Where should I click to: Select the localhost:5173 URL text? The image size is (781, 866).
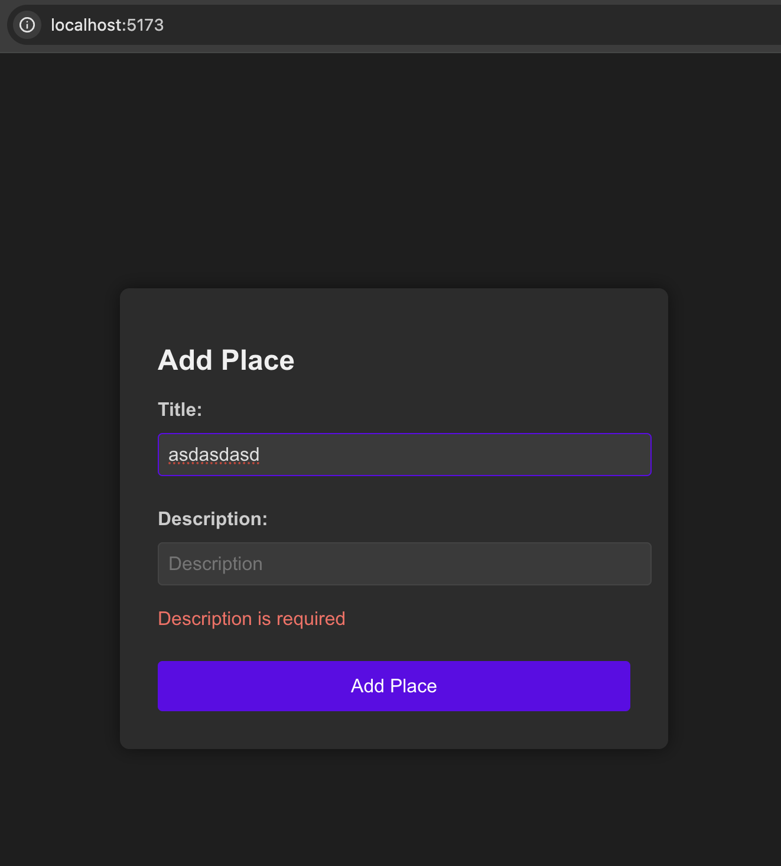click(107, 25)
